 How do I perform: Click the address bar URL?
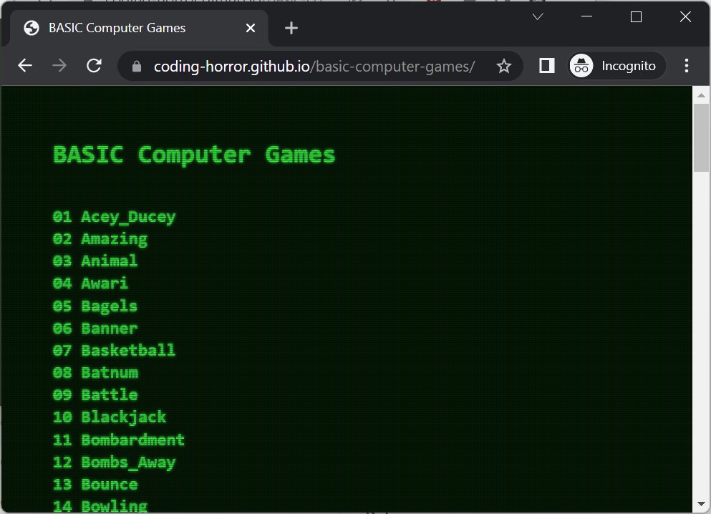(314, 66)
